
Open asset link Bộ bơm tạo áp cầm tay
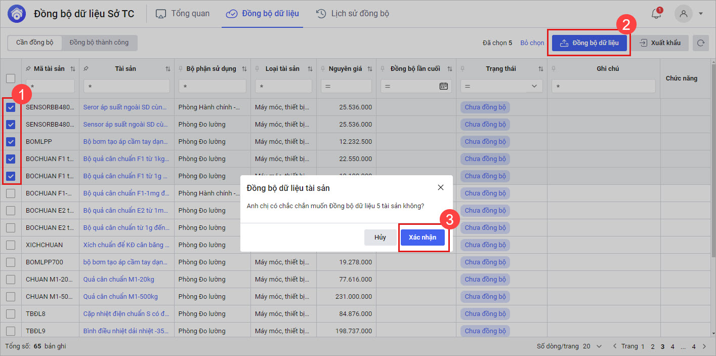click(125, 142)
